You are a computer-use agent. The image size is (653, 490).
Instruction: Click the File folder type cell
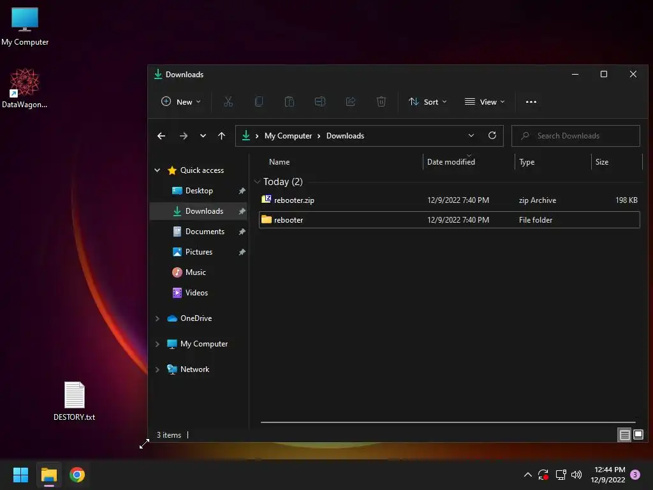tap(536, 220)
